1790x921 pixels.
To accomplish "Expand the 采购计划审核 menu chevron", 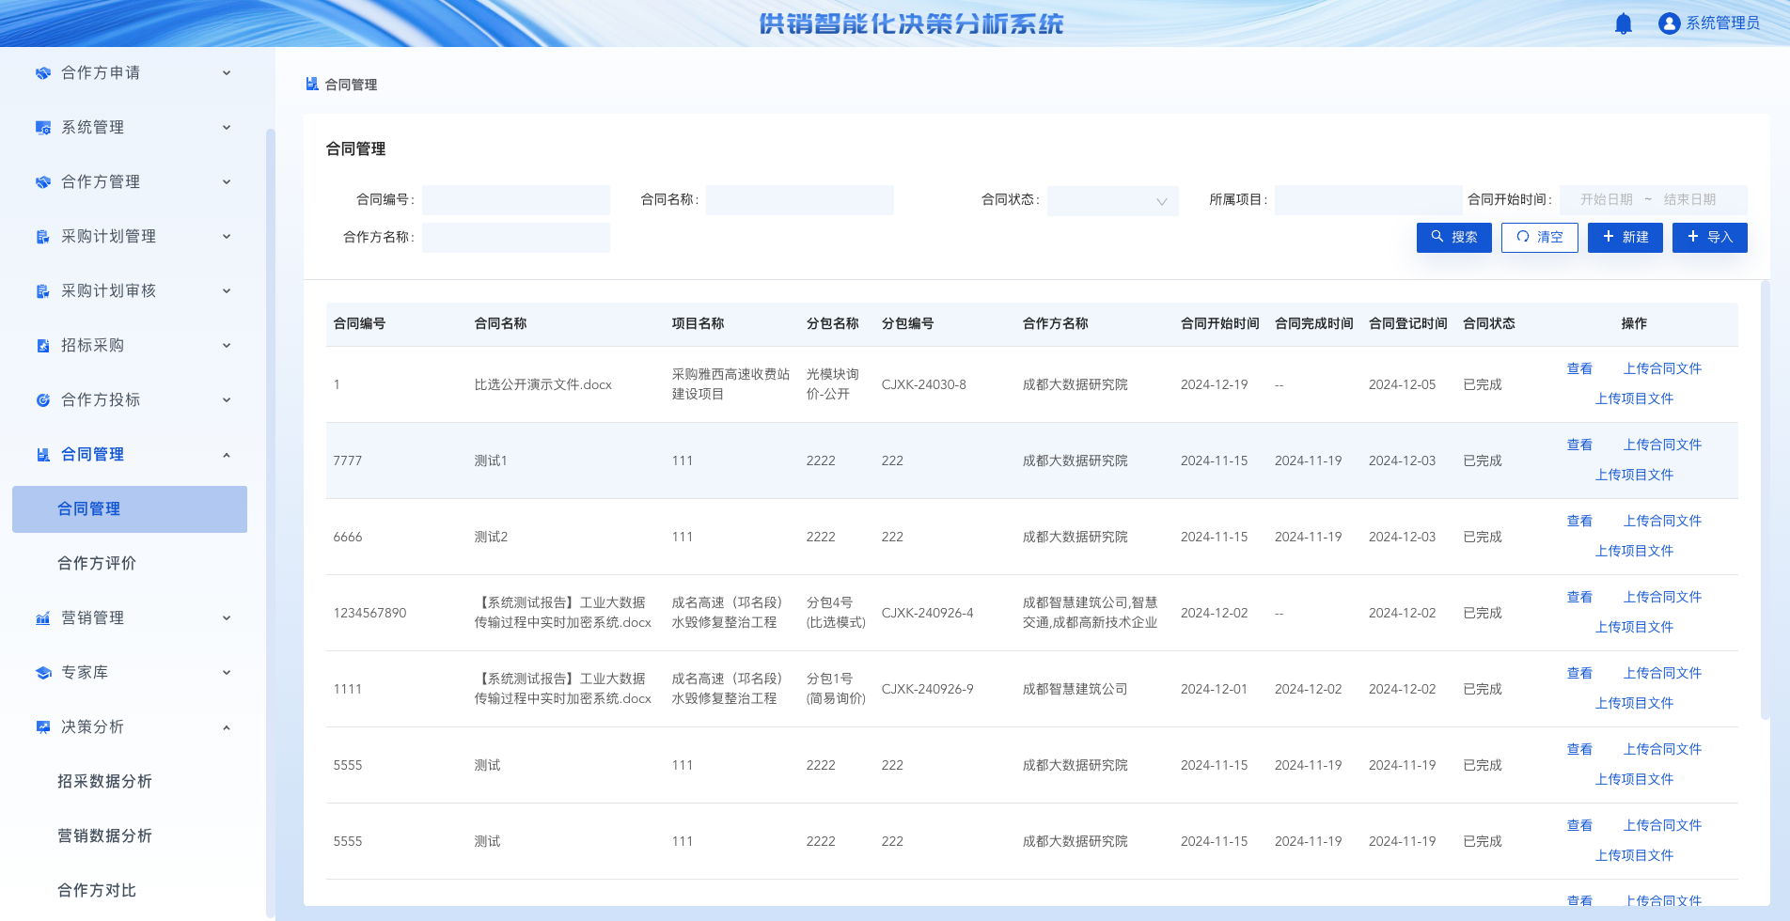I will point(227,291).
